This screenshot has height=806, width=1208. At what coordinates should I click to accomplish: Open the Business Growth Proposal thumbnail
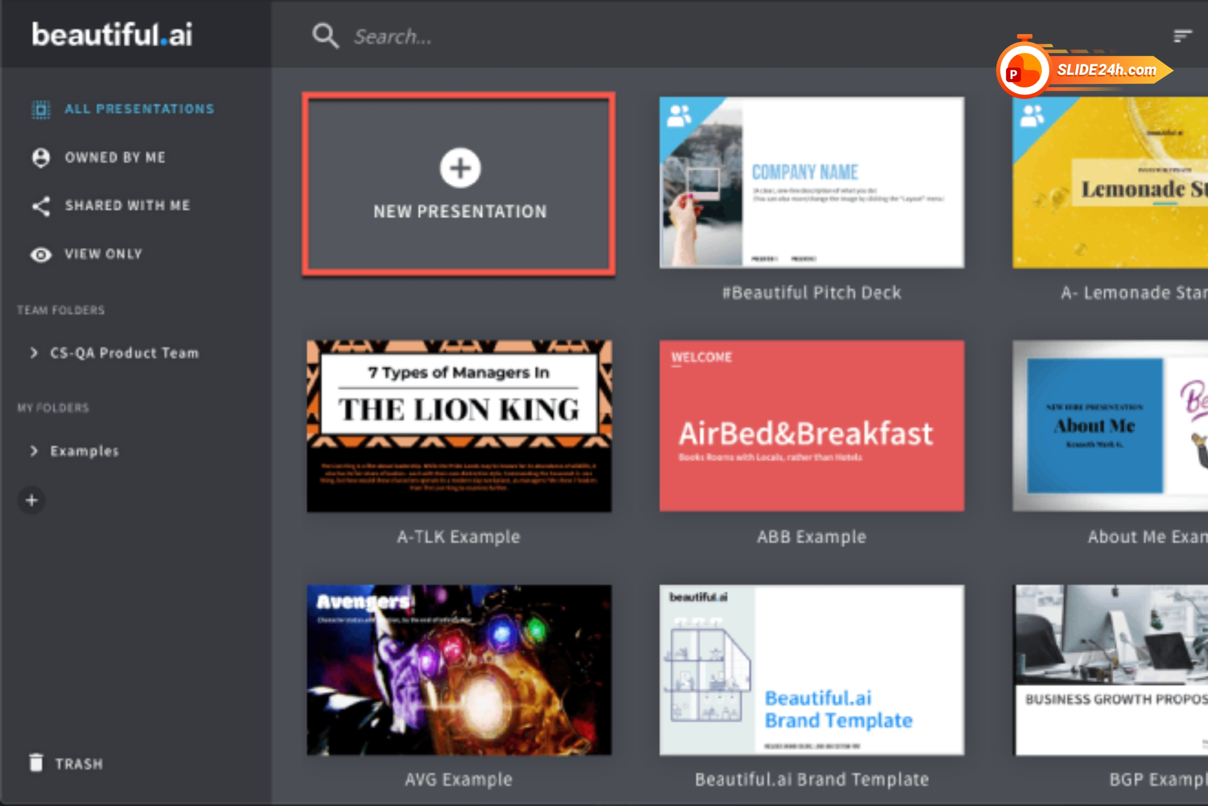1110,670
